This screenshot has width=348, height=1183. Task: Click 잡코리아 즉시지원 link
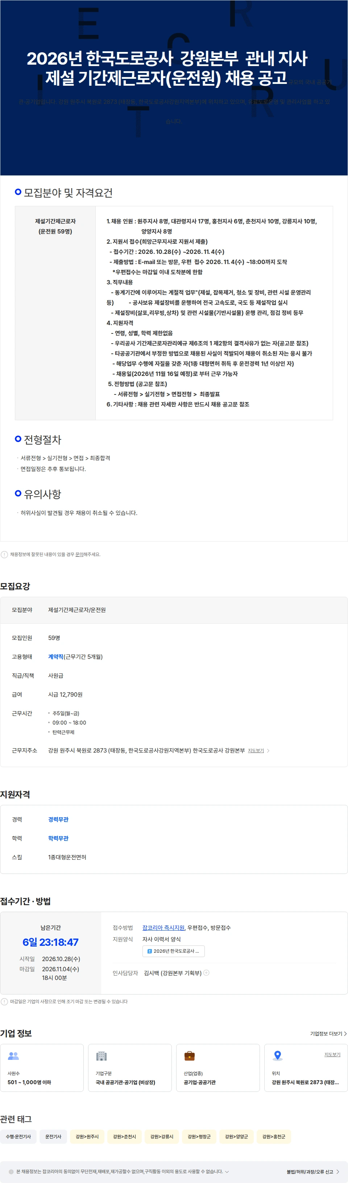click(163, 928)
